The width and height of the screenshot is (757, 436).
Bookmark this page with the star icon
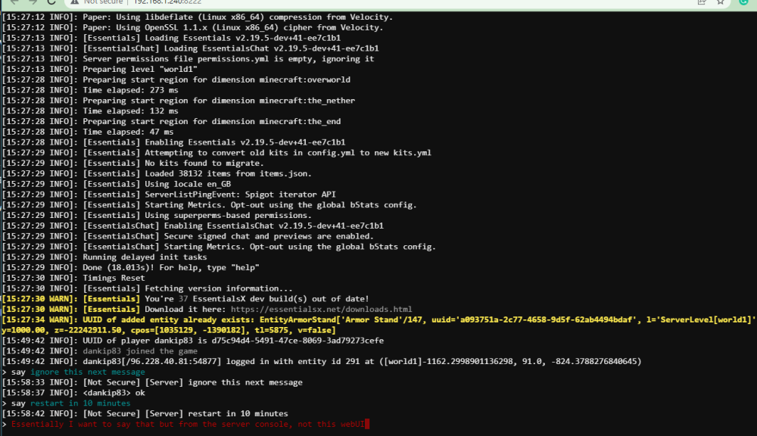pyautogui.click(x=721, y=2)
